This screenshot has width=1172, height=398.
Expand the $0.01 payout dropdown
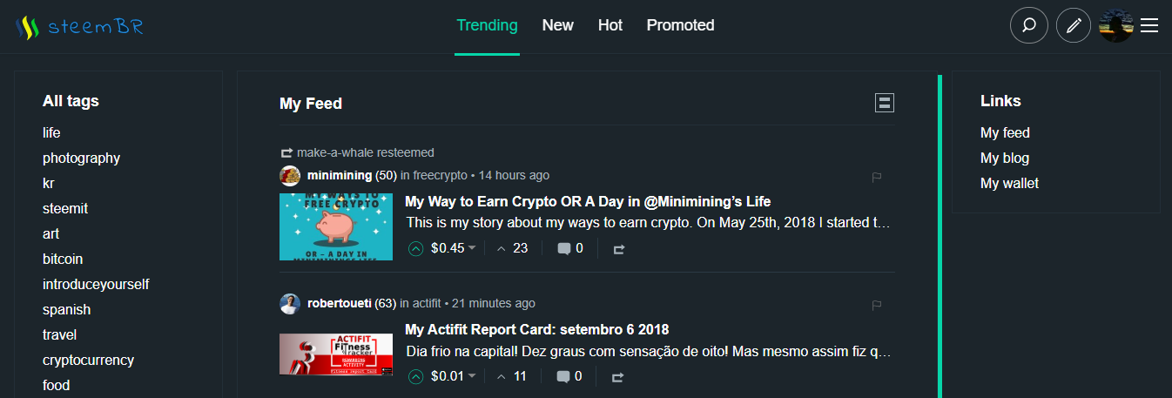pos(472,376)
